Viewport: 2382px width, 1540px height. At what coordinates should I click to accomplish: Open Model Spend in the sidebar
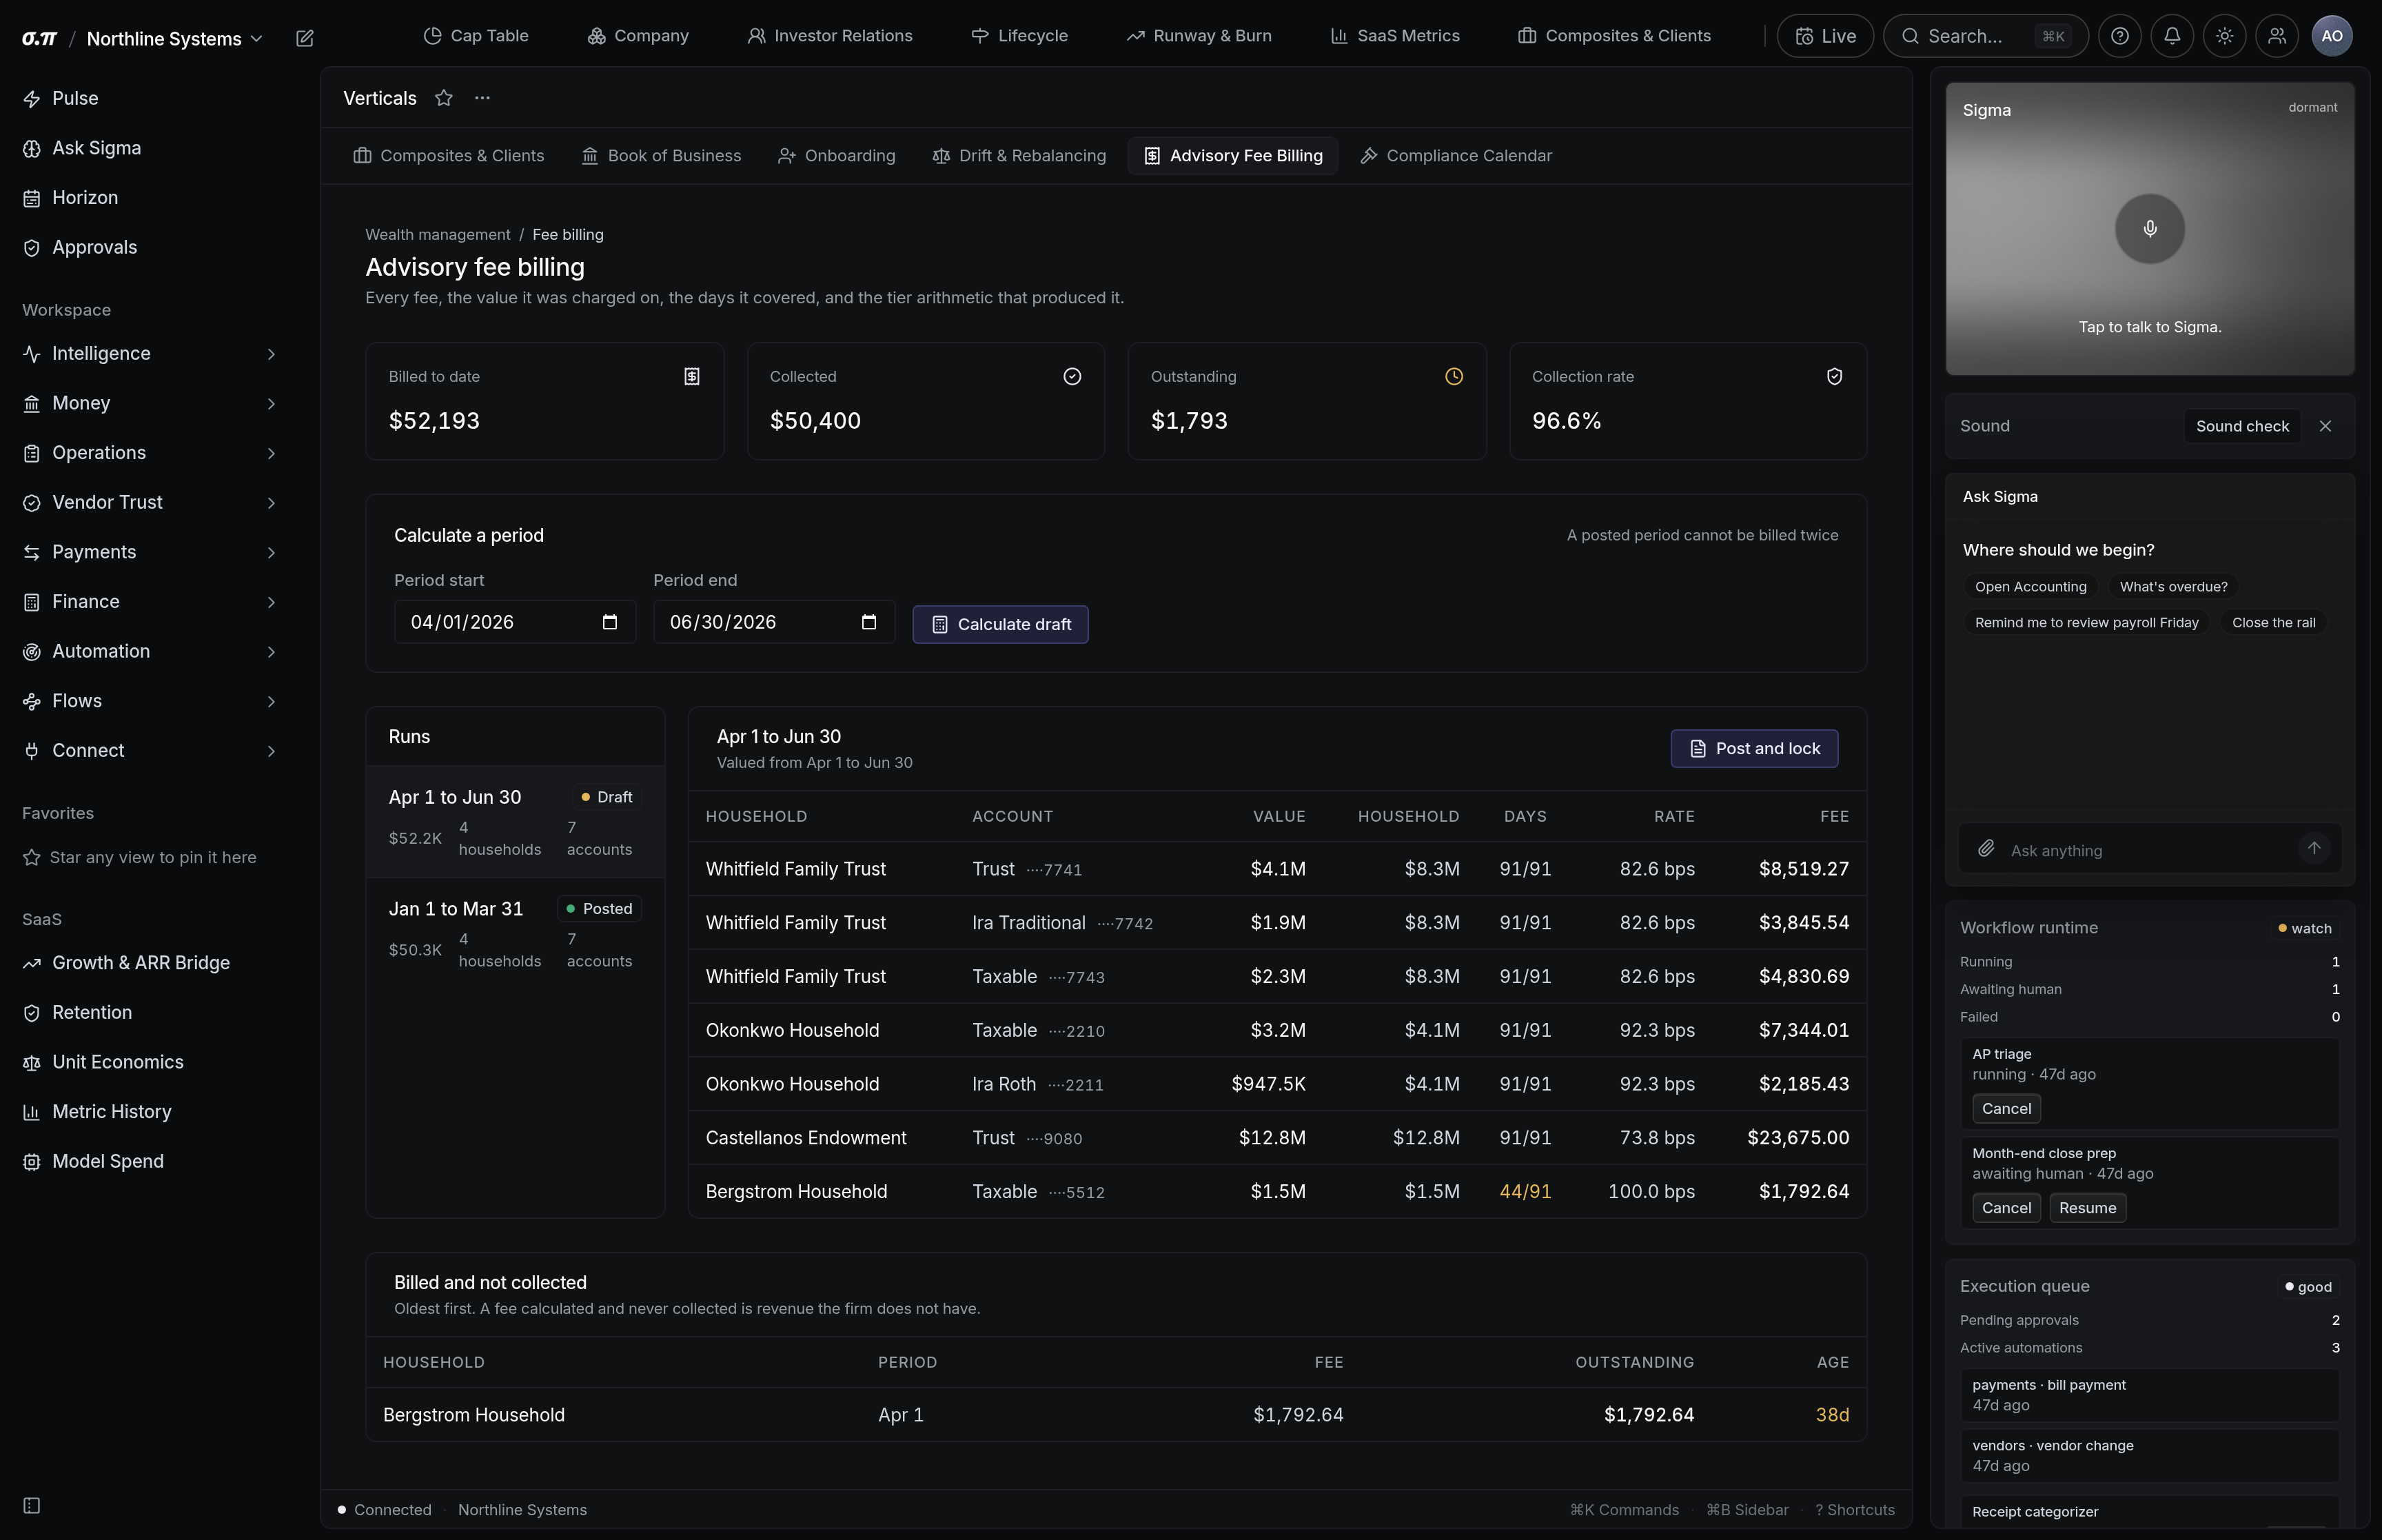pos(150,1161)
